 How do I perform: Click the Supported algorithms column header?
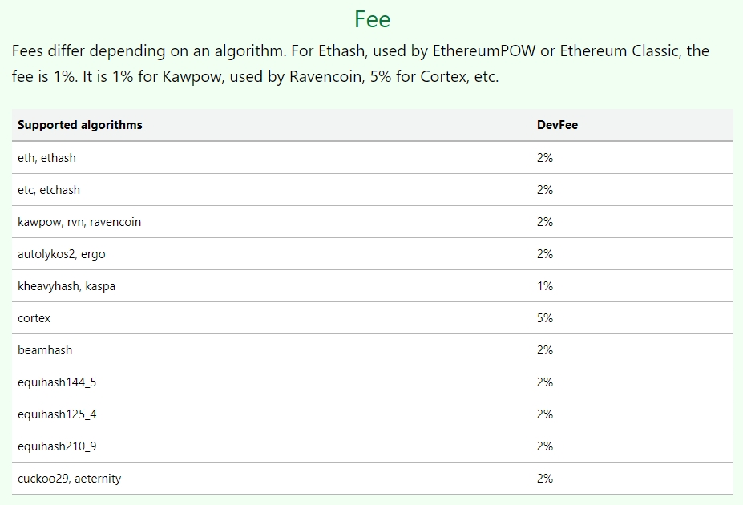pyautogui.click(x=80, y=125)
